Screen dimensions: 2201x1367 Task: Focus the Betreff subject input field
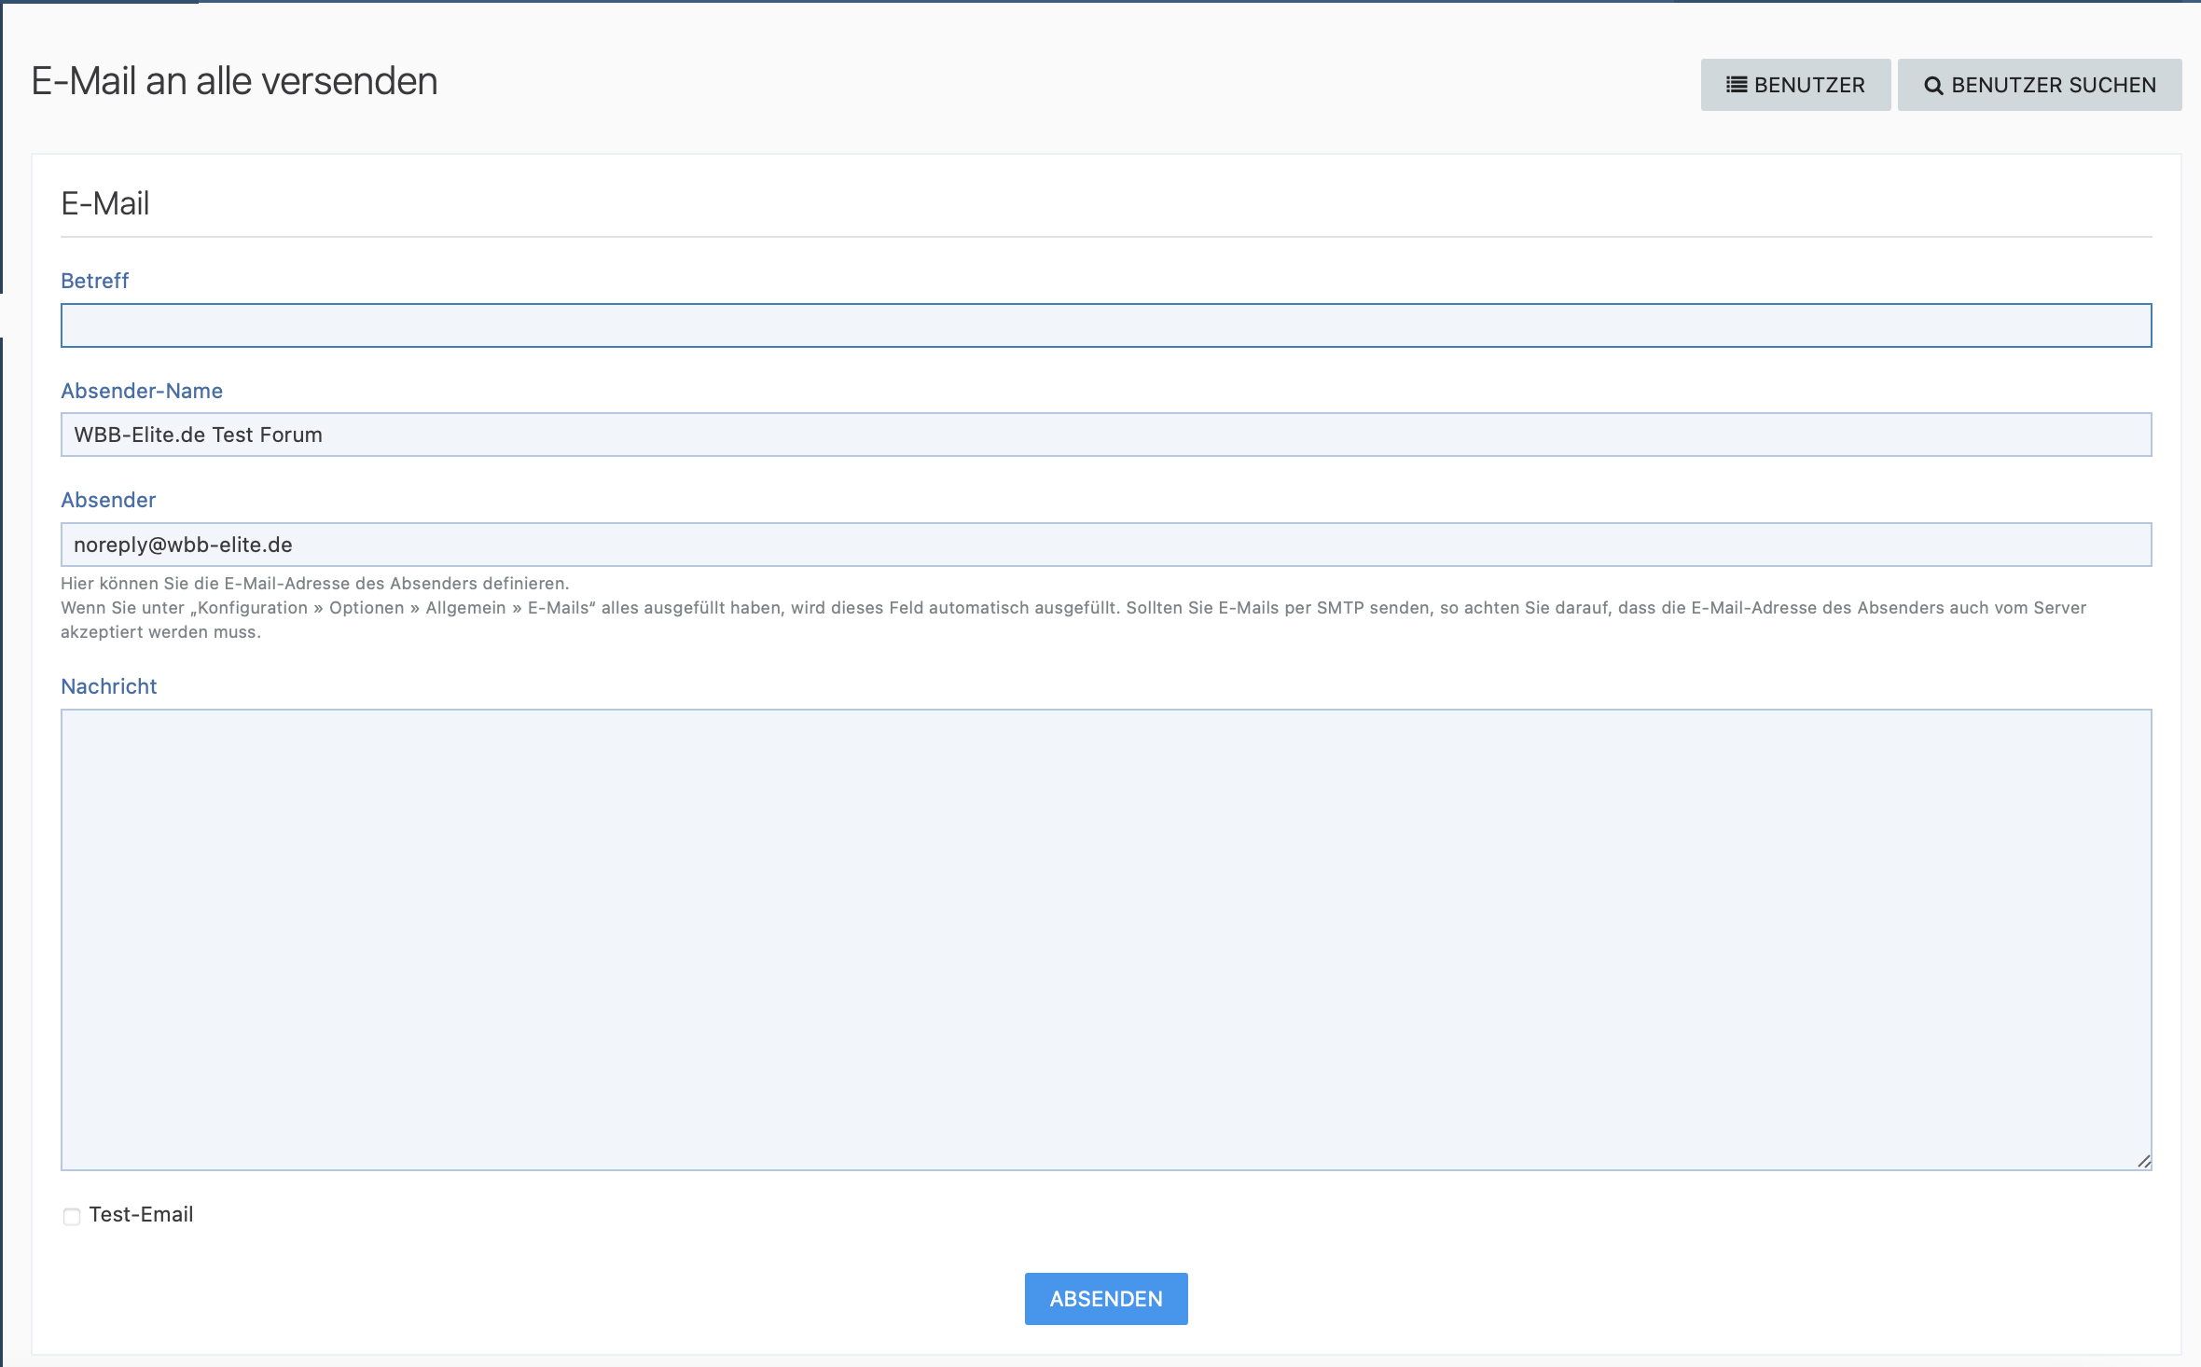click(x=1105, y=325)
